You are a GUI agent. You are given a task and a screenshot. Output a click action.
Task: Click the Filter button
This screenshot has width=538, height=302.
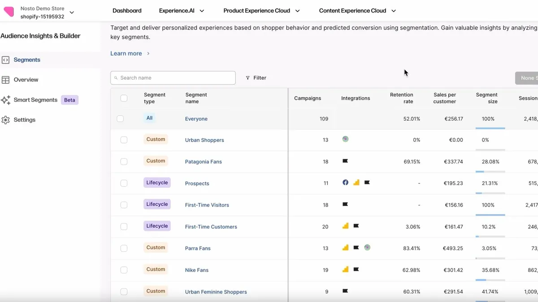point(256,78)
